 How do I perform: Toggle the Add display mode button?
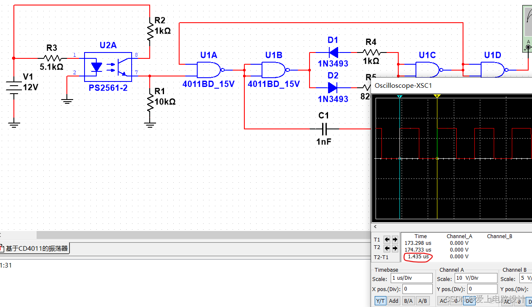click(x=394, y=301)
